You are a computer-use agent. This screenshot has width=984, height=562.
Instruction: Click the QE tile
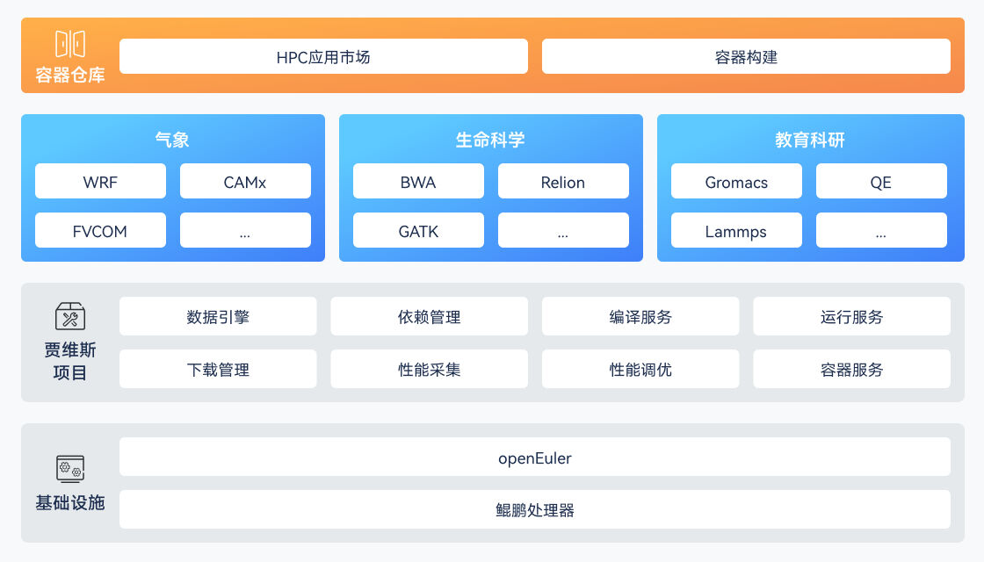pyautogui.click(x=881, y=182)
